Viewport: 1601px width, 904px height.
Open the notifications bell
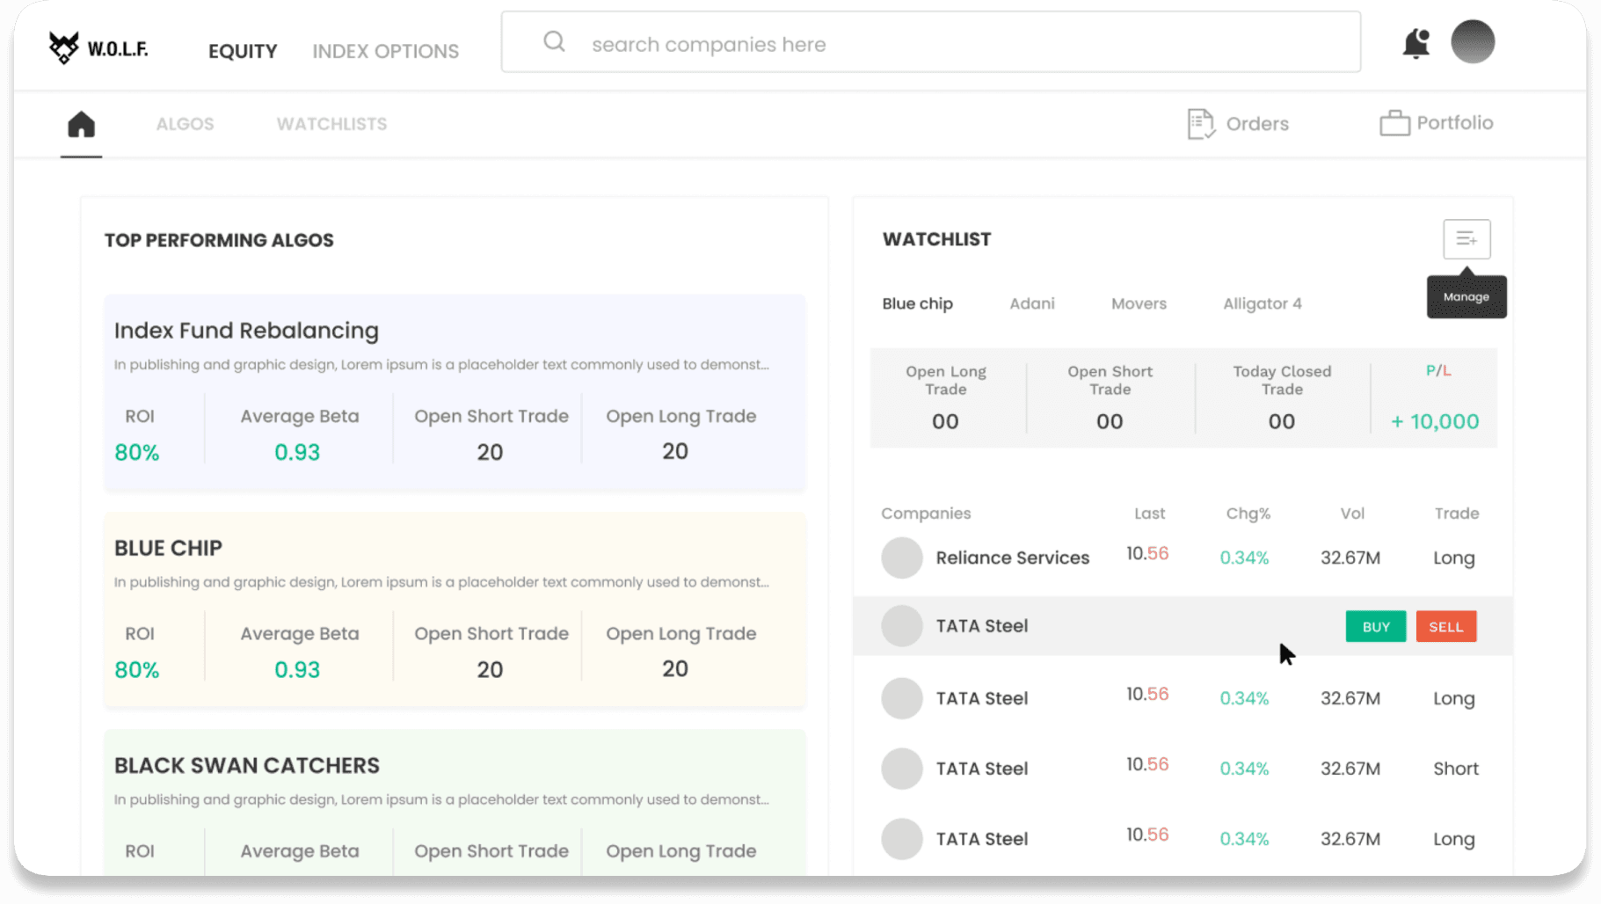pyautogui.click(x=1415, y=43)
